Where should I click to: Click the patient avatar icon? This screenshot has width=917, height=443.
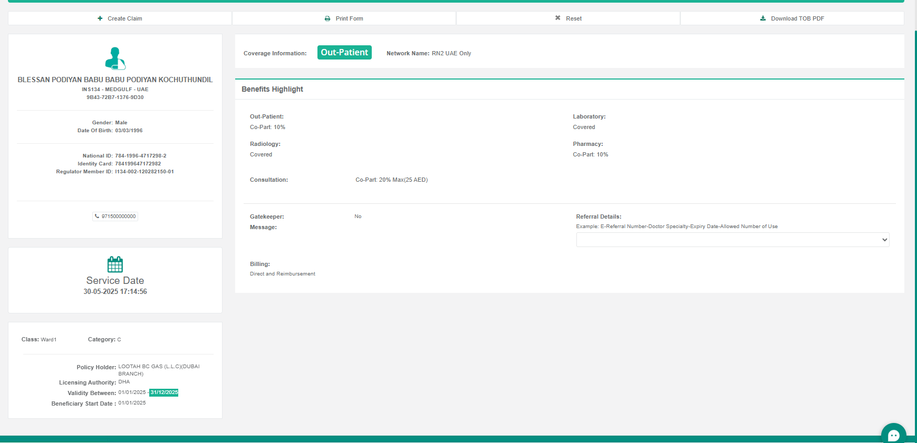pyautogui.click(x=115, y=58)
